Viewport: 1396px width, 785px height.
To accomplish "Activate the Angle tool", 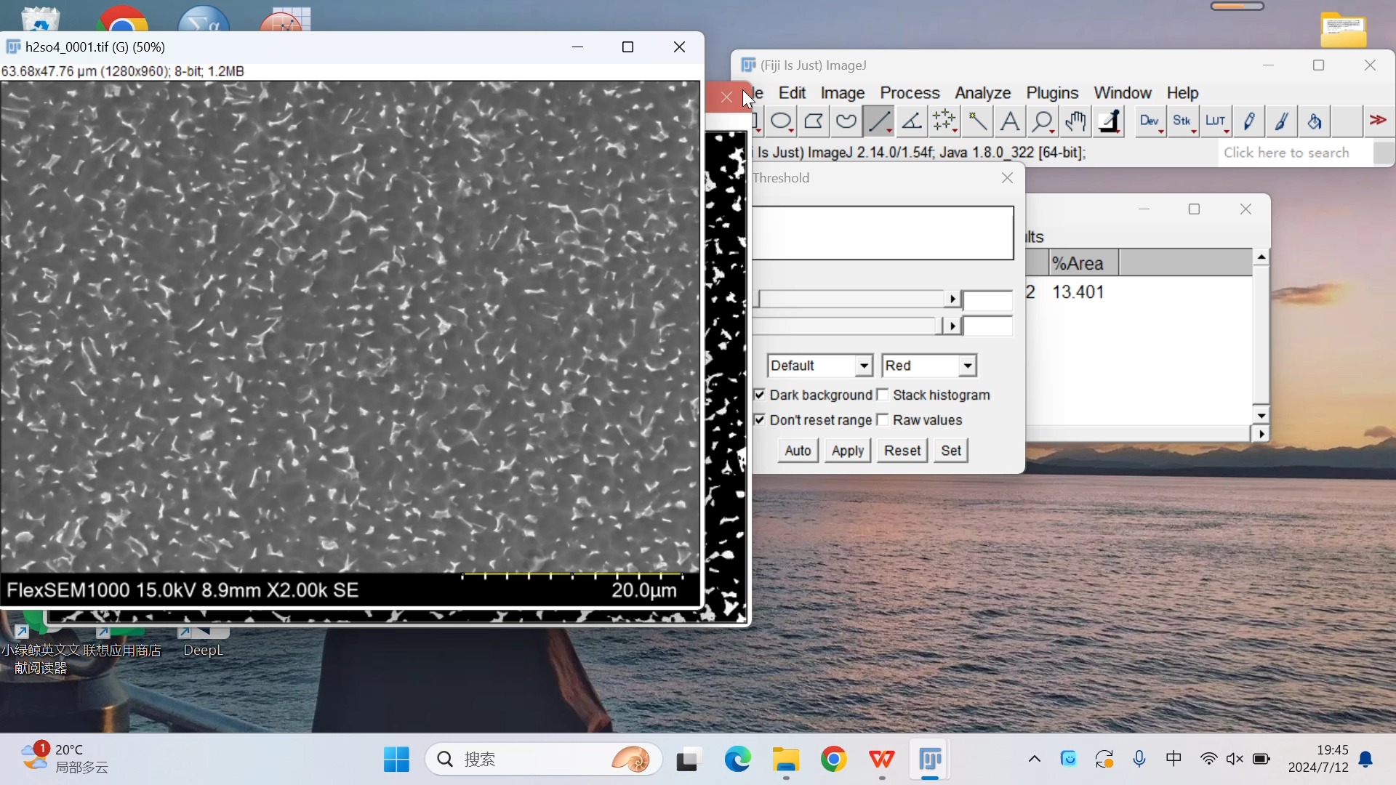I will pos(912,121).
